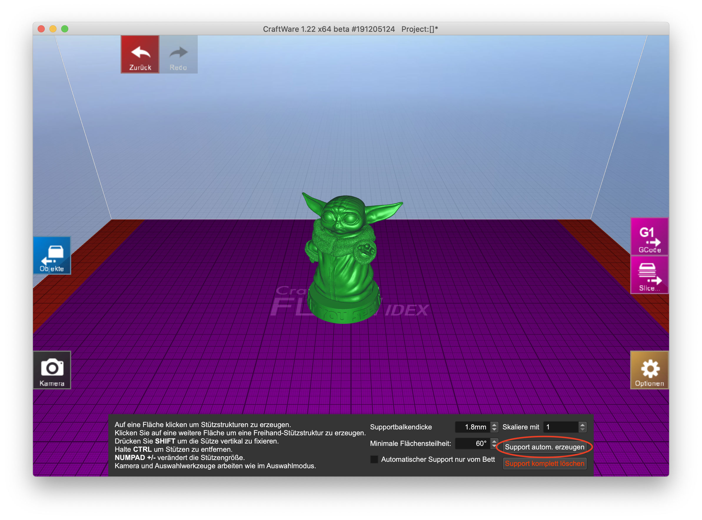This screenshot has height=520, width=702.
Task: Enable Automatischer Support nur vom Bett
Action: pyautogui.click(x=374, y=459)
